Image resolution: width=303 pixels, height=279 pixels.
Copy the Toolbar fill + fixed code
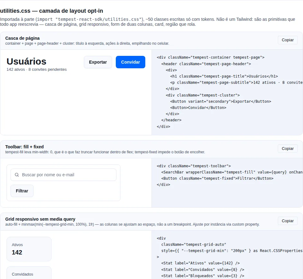click(x=287, y=149)
